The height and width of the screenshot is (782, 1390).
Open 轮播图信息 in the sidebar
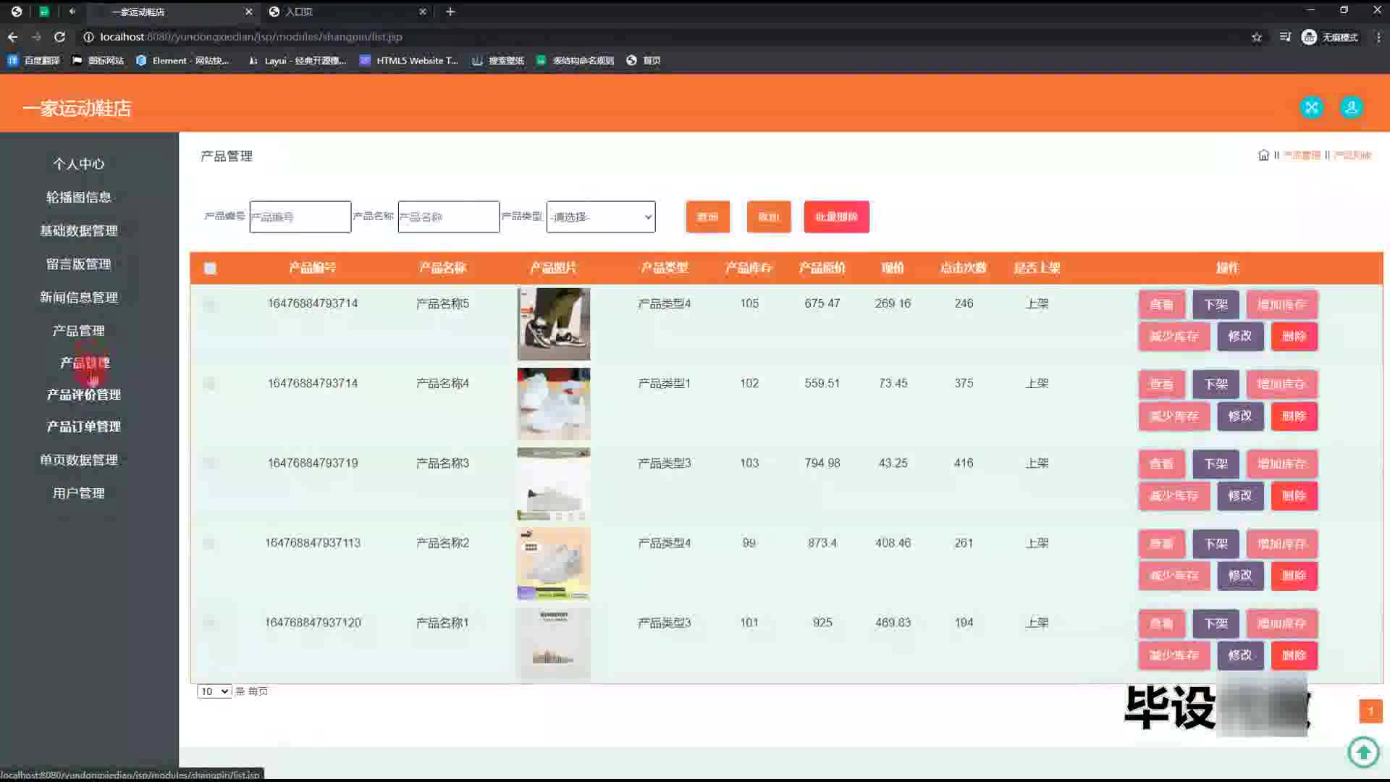click(x=79, y=198)
